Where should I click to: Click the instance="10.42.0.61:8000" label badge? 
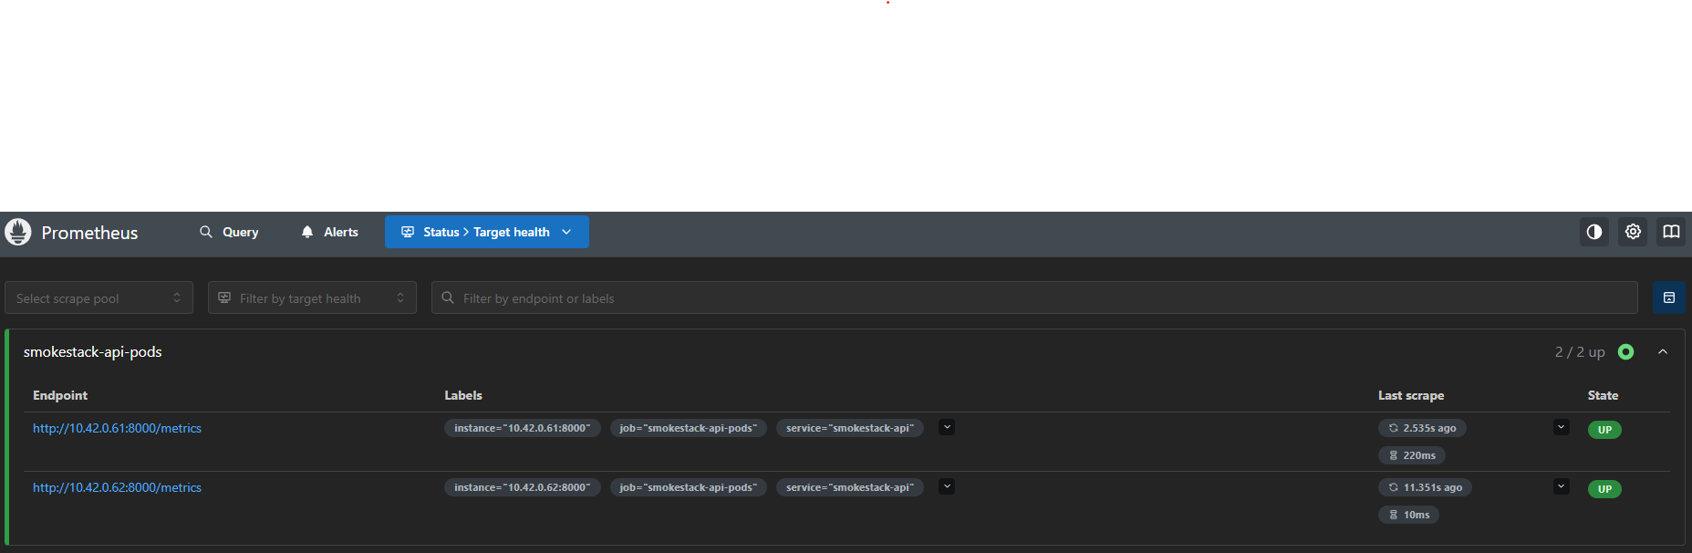523,428
